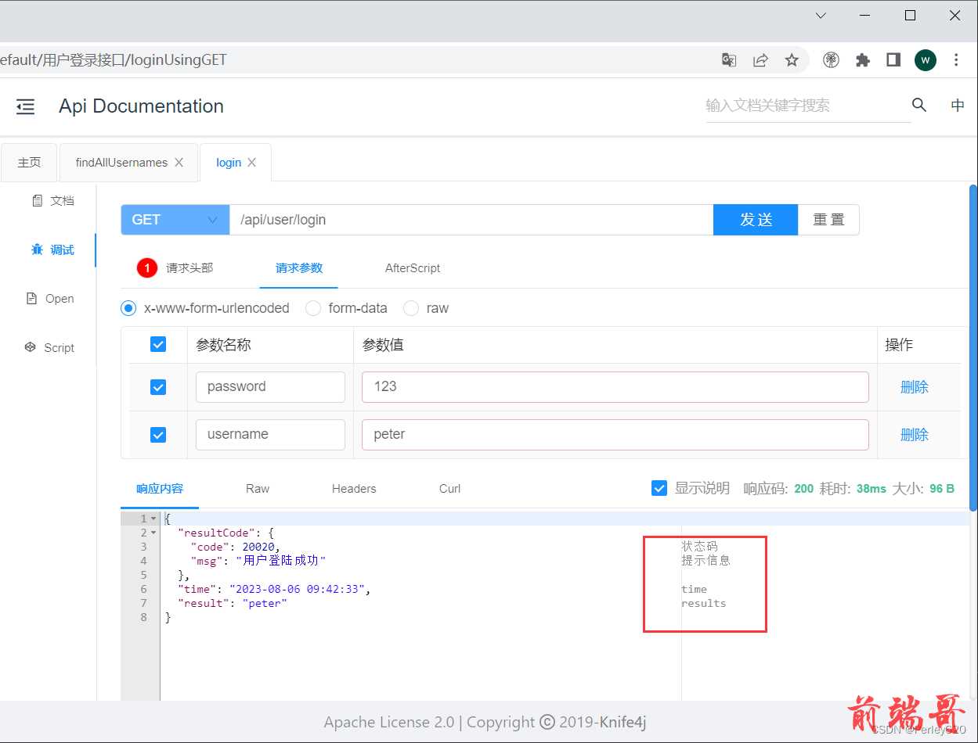Click the 发送 send button
The width and height of the screenshot is (978, 743).
point(756,220)
